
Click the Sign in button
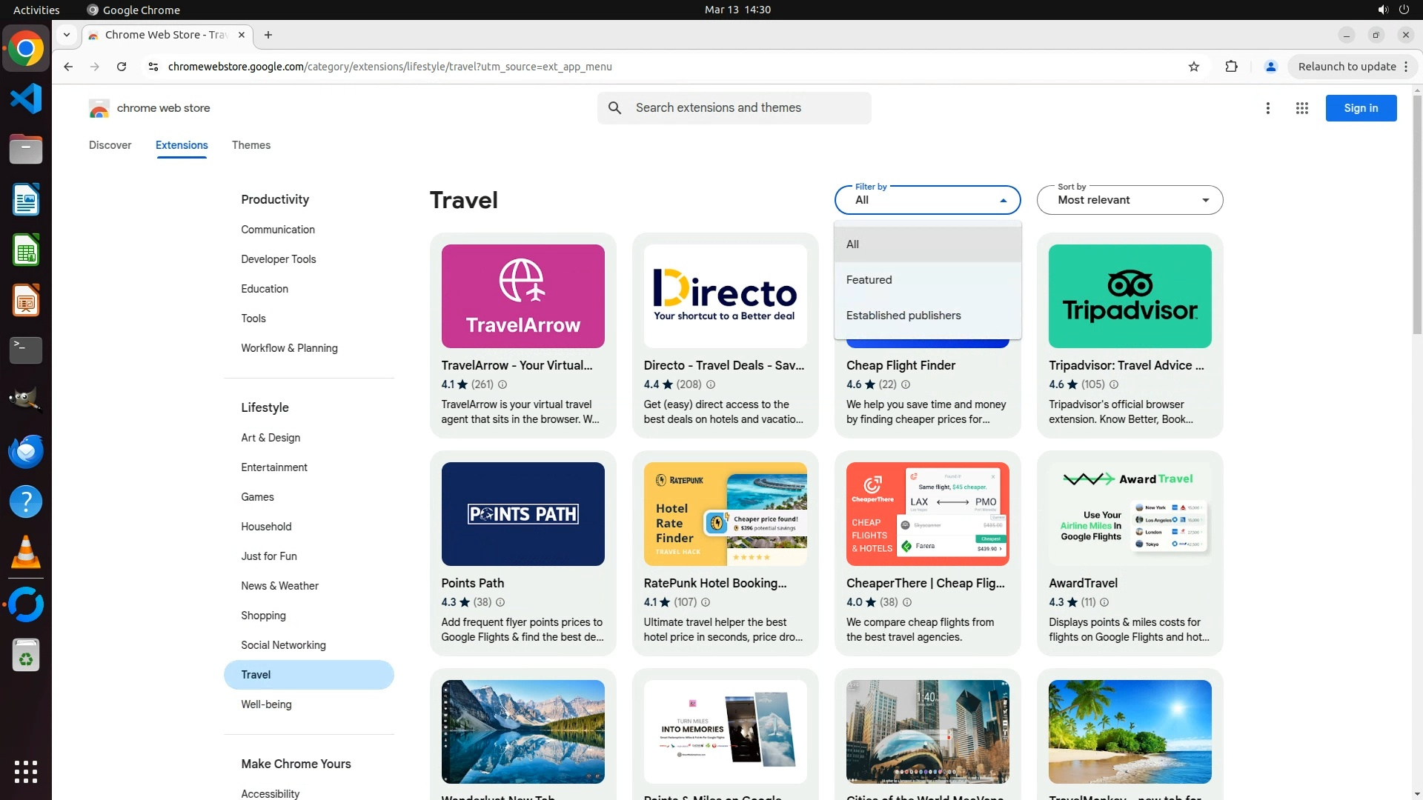1360,108
